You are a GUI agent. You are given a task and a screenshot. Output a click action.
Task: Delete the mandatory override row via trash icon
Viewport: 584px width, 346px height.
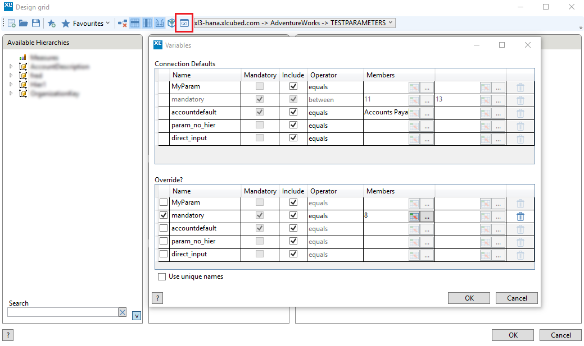(520, 215)
